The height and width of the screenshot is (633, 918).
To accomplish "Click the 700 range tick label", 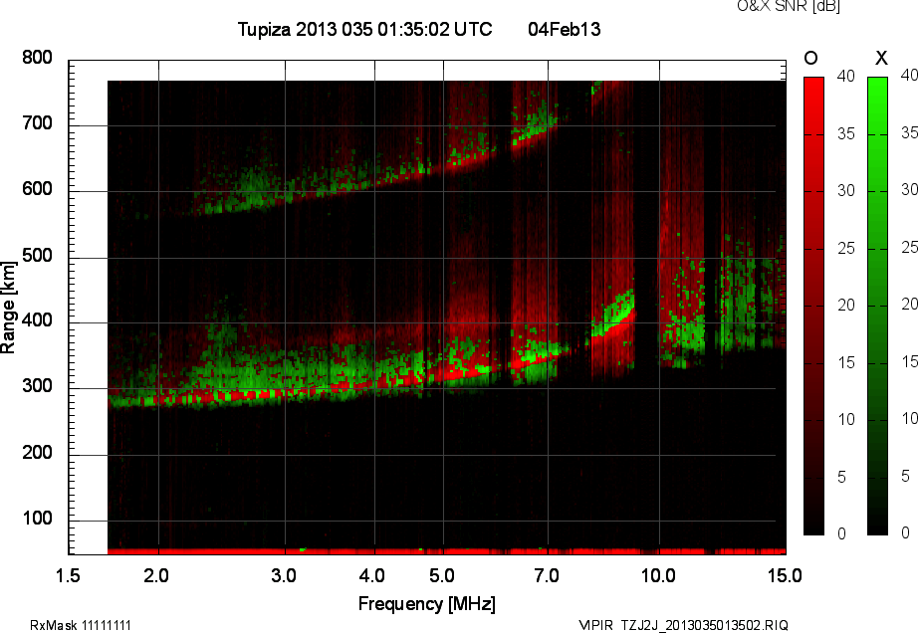I will pos(38,123).
